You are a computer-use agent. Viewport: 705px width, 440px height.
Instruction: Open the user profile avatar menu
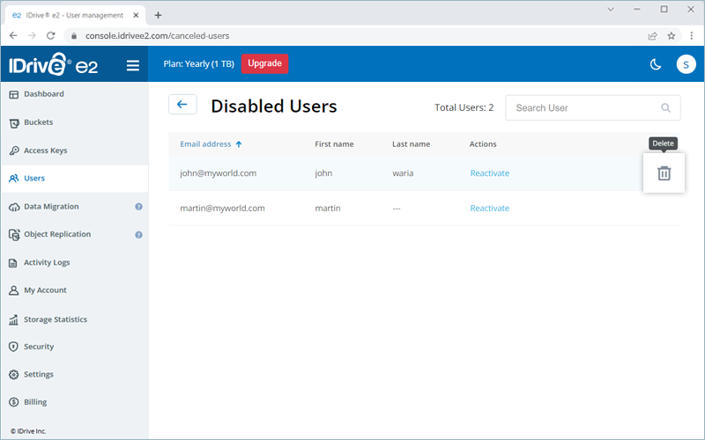(x=686, y=64)
